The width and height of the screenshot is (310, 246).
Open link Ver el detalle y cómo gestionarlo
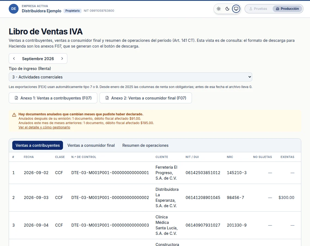tap(44, 127)
